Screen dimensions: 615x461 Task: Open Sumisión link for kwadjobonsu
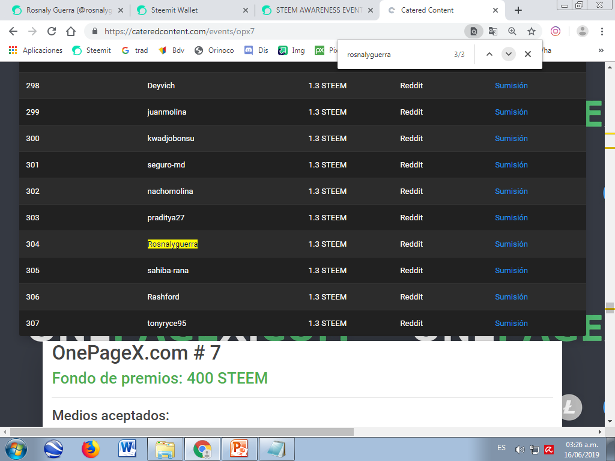tap(511, 139)
